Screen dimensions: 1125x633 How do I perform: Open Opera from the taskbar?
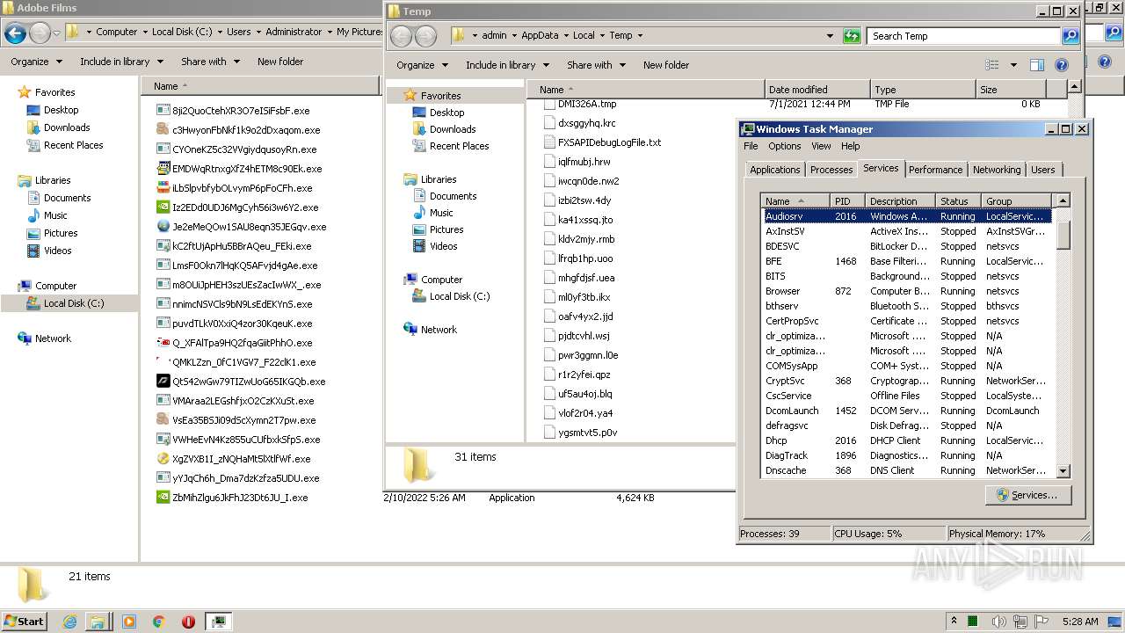pos(188,622)
